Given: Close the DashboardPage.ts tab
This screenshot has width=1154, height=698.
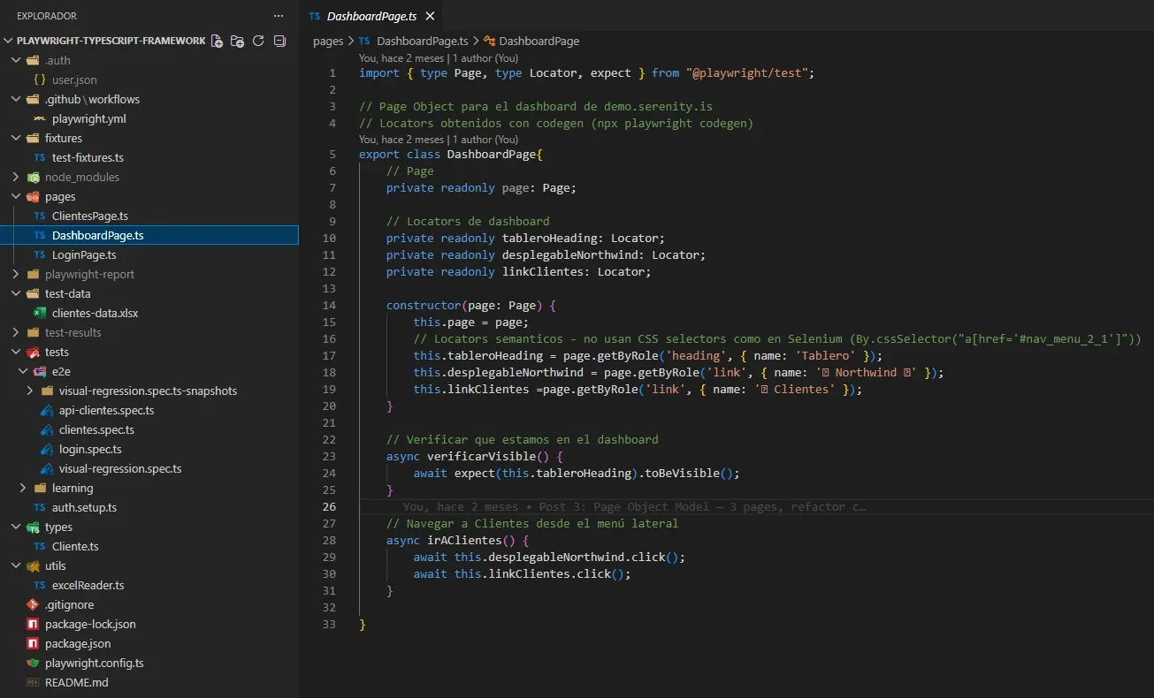Looking at the screenshot, I should pos(430,17).
